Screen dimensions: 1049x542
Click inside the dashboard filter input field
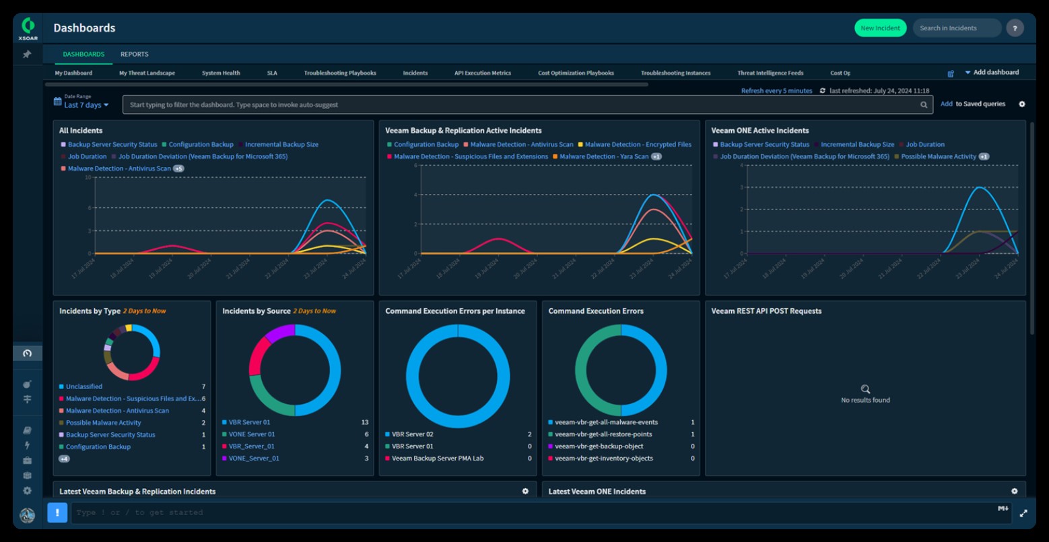pos(471,104)
